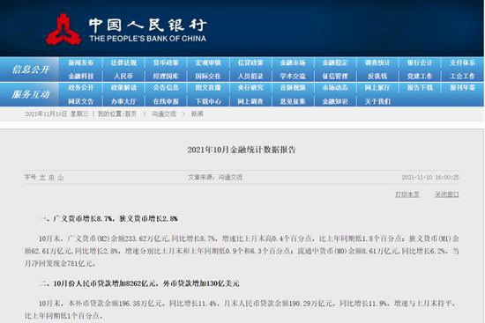Open the 央行研究 menu item
This screenshot has width=485, height=323.
pyautogui.click(x=250, y=88)
